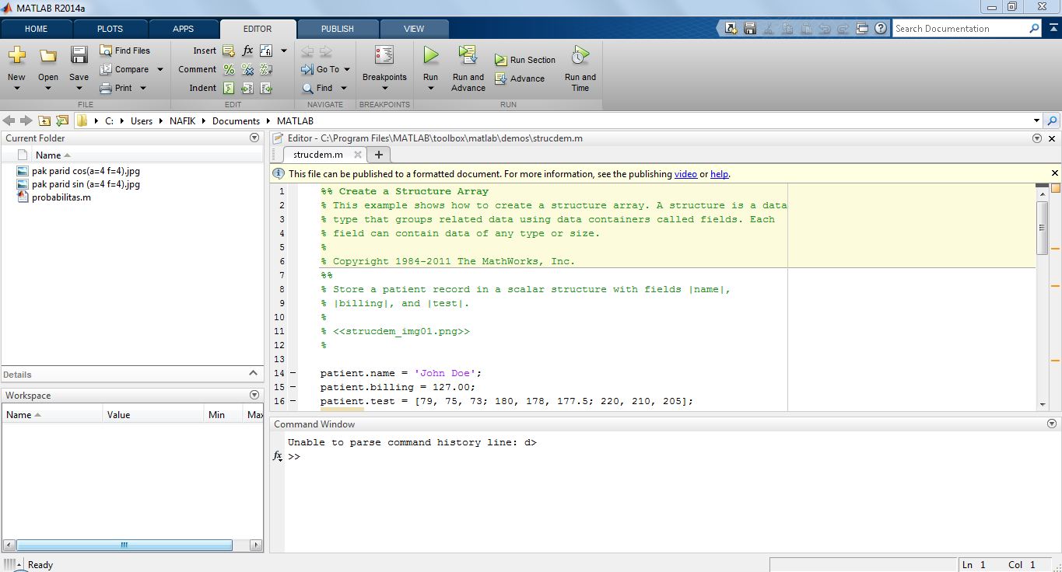Add a new editor tab with plus button
The image size is (1062, 572).
(x=379, y=155)
